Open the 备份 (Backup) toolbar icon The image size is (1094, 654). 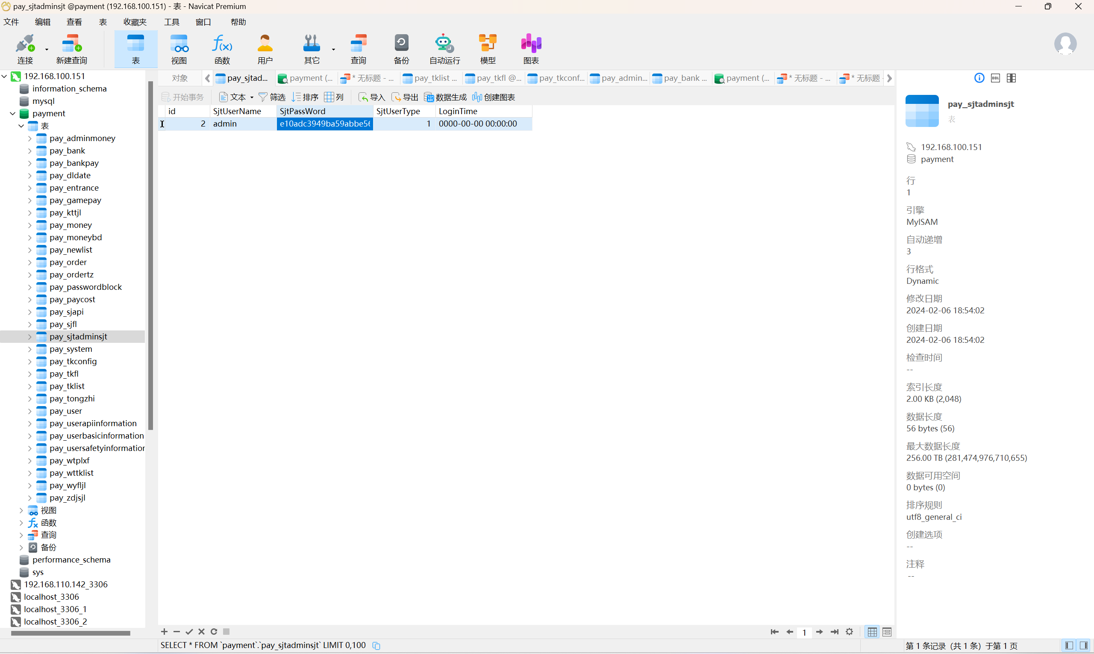pos(401,49)
